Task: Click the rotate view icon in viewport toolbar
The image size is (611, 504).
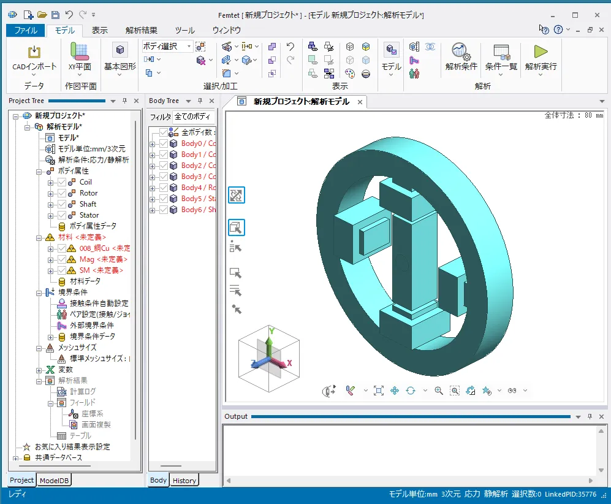Action: pyautogui.click(x=411, y=391)
